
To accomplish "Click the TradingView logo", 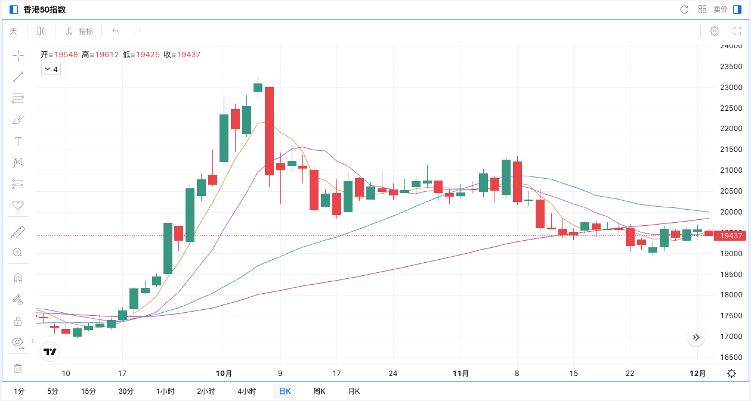I will 50,352.
